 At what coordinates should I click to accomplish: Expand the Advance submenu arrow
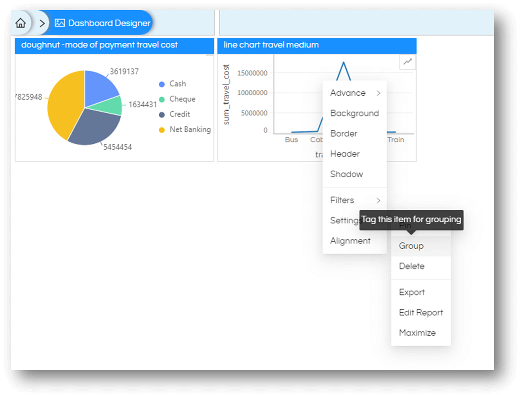click(379, 93)
